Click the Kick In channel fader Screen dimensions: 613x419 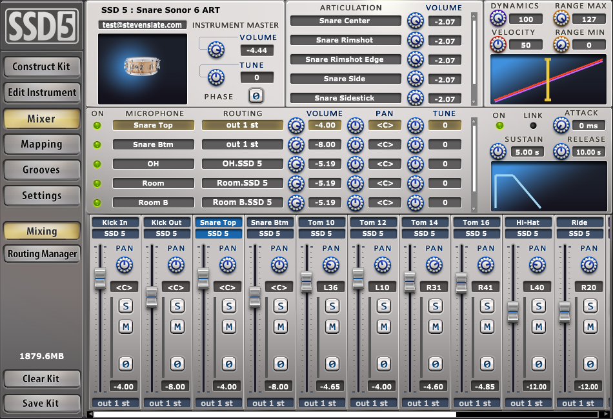pyautogui.click(x=100, y=279)
